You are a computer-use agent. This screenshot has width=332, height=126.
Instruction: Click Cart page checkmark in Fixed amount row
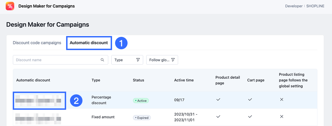coord(250,117)
